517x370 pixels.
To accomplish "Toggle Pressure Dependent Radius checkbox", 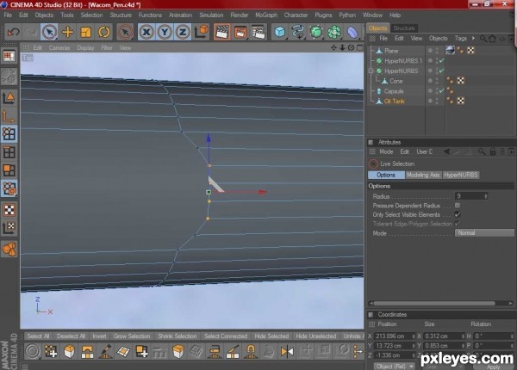I will click(458, 206).
